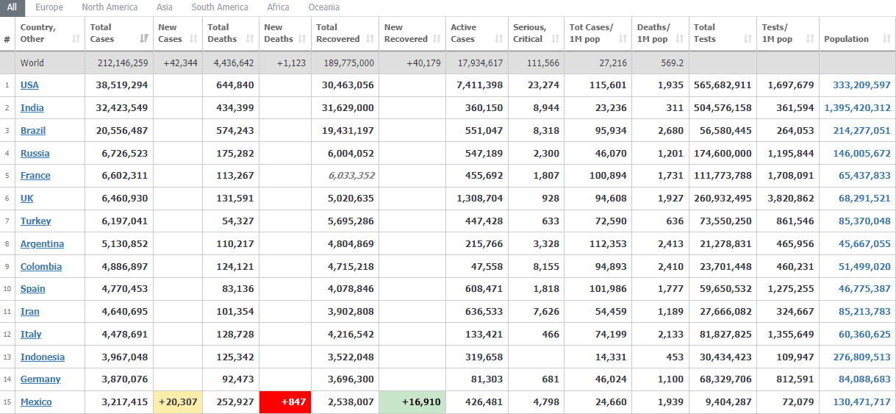Select the South America tab

click(220, 7)
